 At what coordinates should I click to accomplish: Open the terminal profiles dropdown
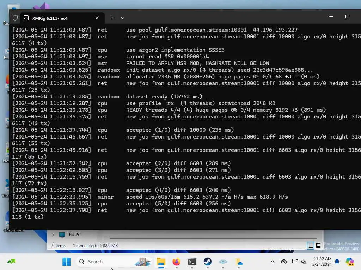point(123,18)
